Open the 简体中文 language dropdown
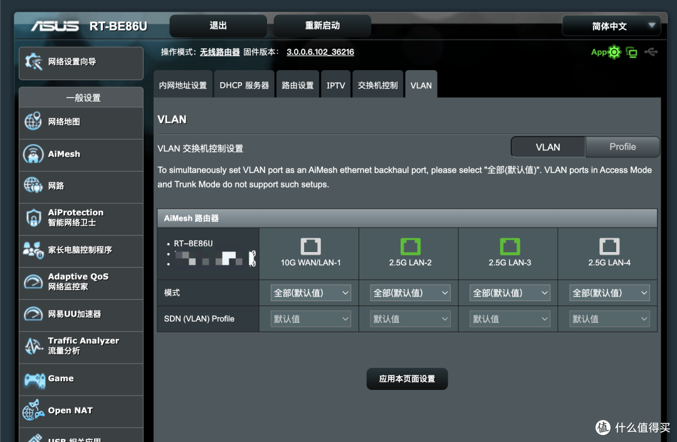Screen dimensions: 677x442 click(x=611, y=26)
